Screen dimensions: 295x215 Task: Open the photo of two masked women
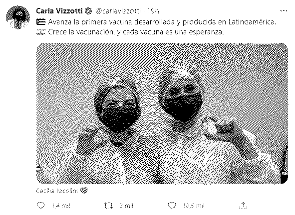click(162, 113)
